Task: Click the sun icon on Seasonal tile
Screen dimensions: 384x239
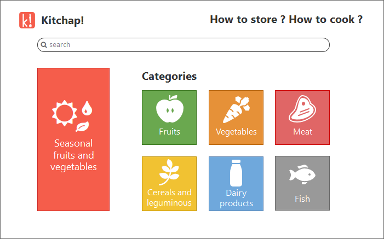Action: pos(65,113)
